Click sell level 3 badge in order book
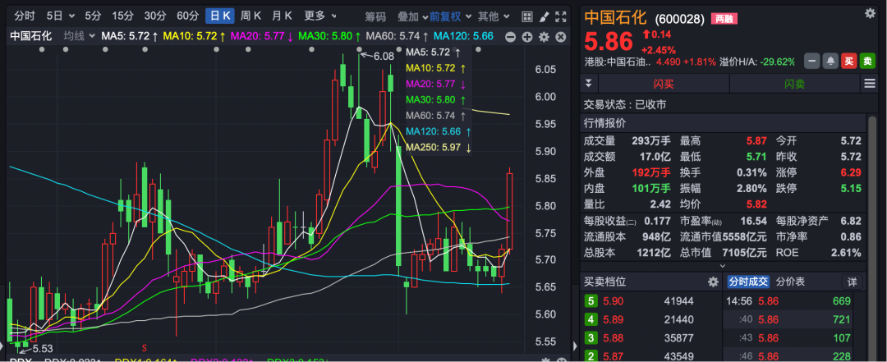The height and width of the screenshot is (362, 887). tap(591, 338)
